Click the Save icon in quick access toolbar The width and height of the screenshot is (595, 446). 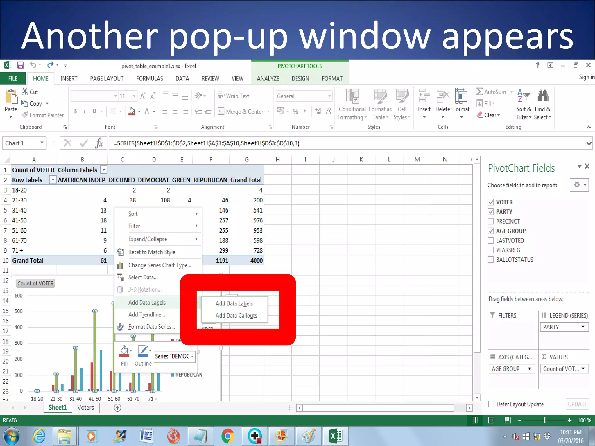pyautogui.click(x=20, y=65)
